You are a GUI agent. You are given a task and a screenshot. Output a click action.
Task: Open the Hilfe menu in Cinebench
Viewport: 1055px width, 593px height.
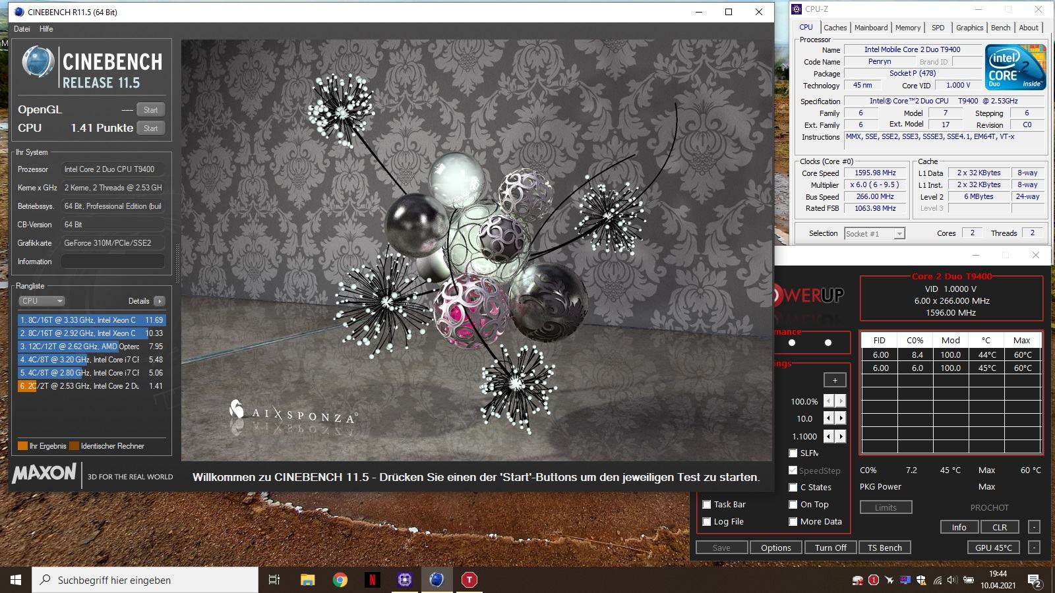click(46, 29)
